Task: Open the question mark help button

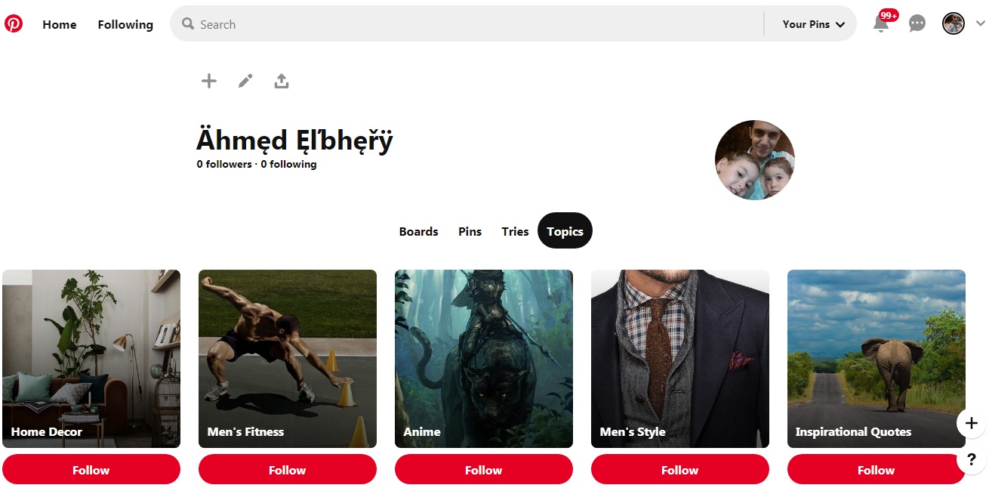Action: coord(972,459)
